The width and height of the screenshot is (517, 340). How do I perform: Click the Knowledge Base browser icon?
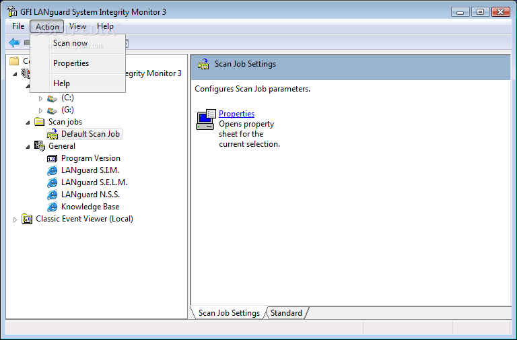[x=52, y=207]
